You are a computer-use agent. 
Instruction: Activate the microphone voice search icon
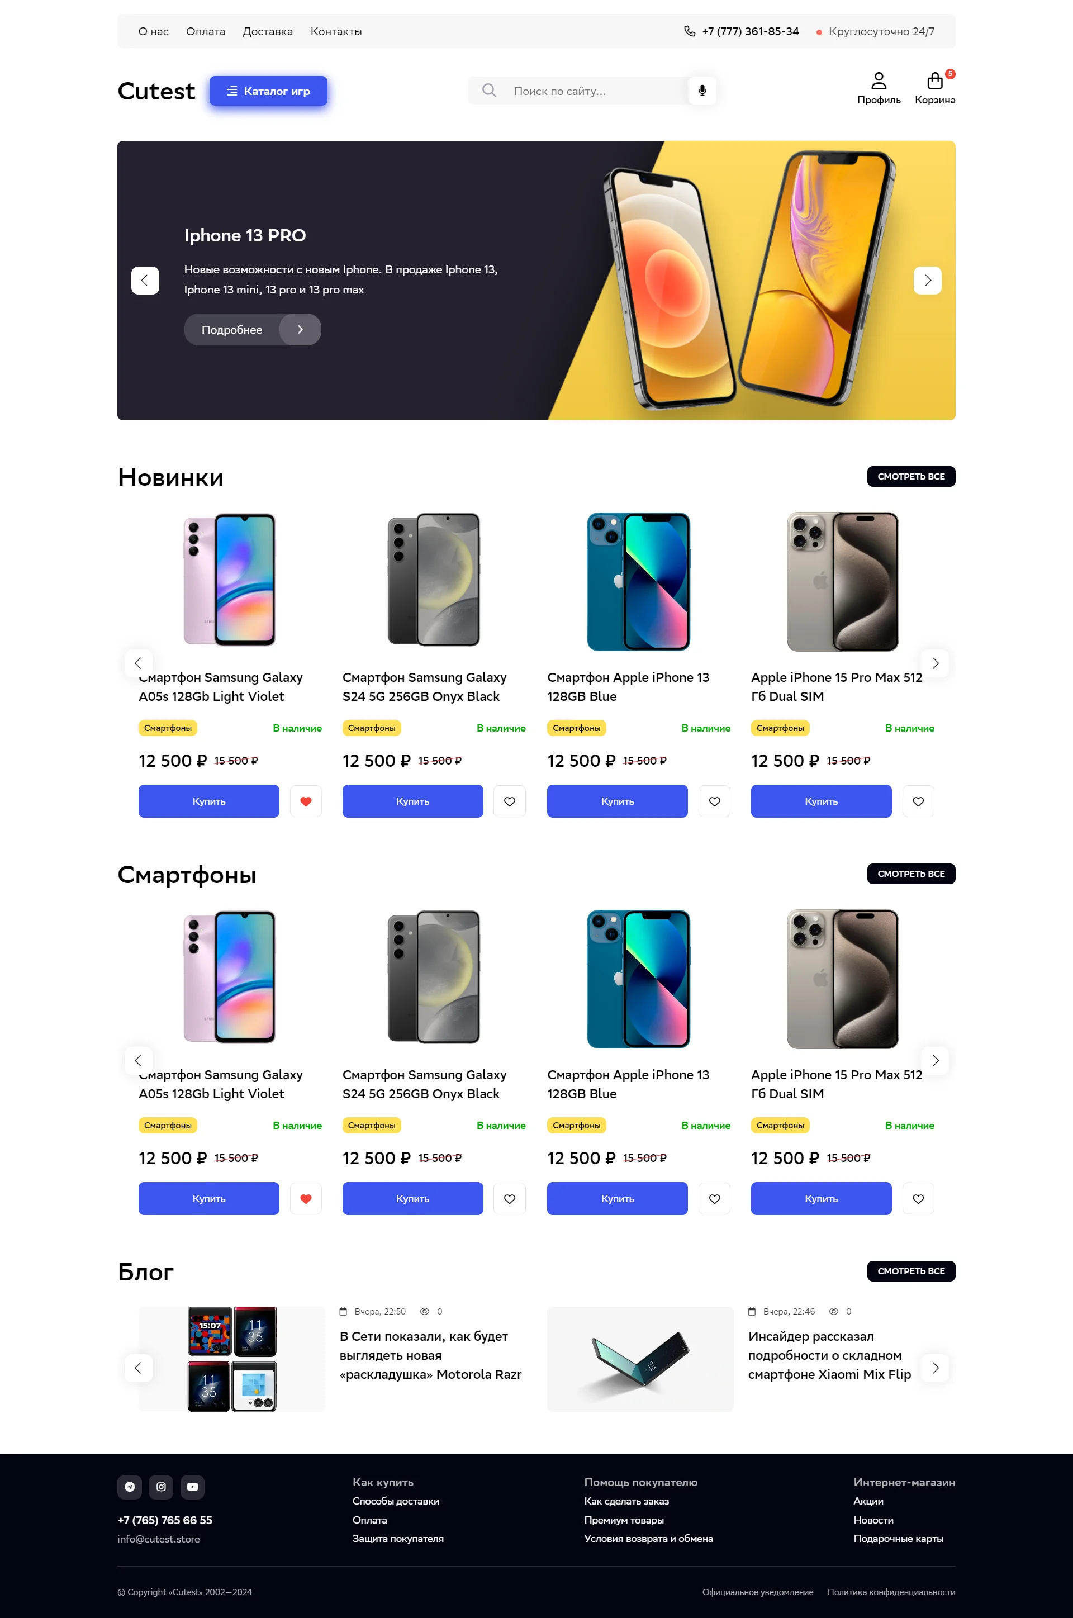(702, 91)
